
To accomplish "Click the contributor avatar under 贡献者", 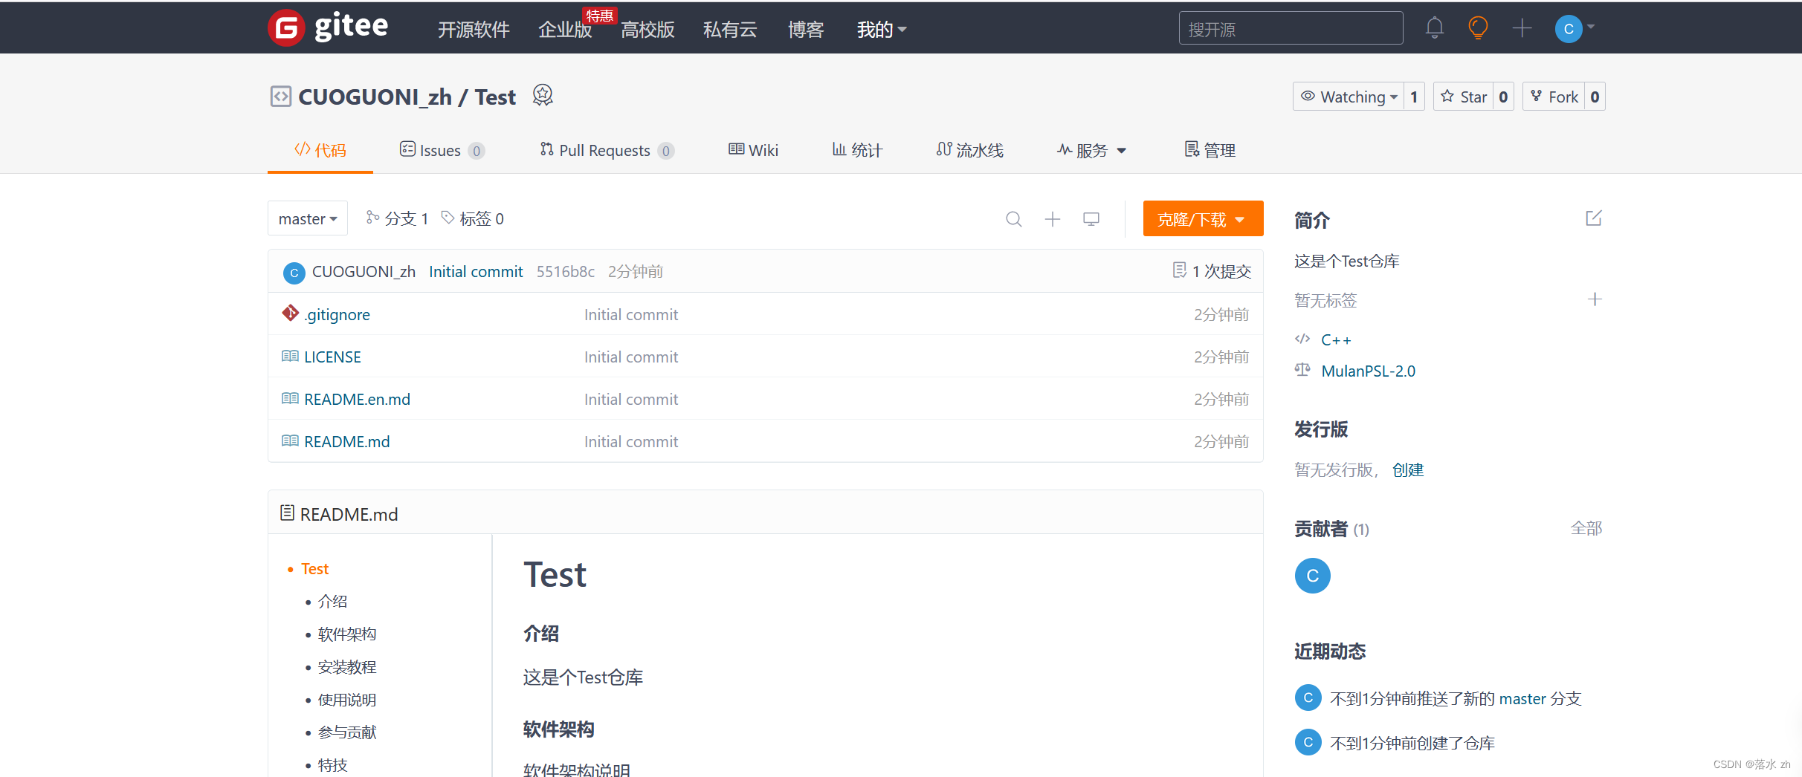I will coord(1313,576).
